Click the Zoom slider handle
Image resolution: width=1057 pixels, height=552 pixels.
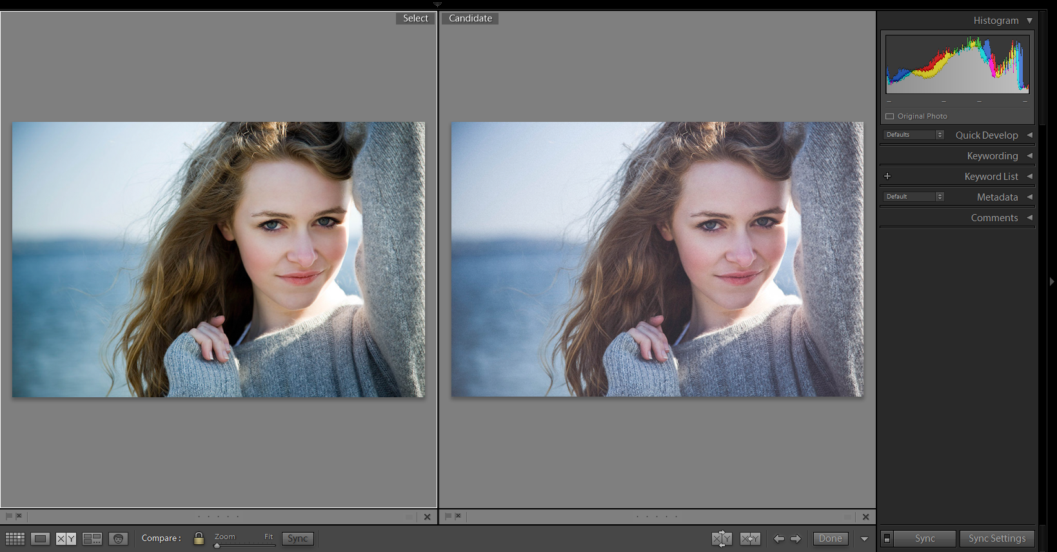[x=217, y=546]
